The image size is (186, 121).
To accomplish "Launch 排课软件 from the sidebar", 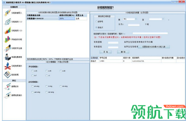I will (11, 86).
